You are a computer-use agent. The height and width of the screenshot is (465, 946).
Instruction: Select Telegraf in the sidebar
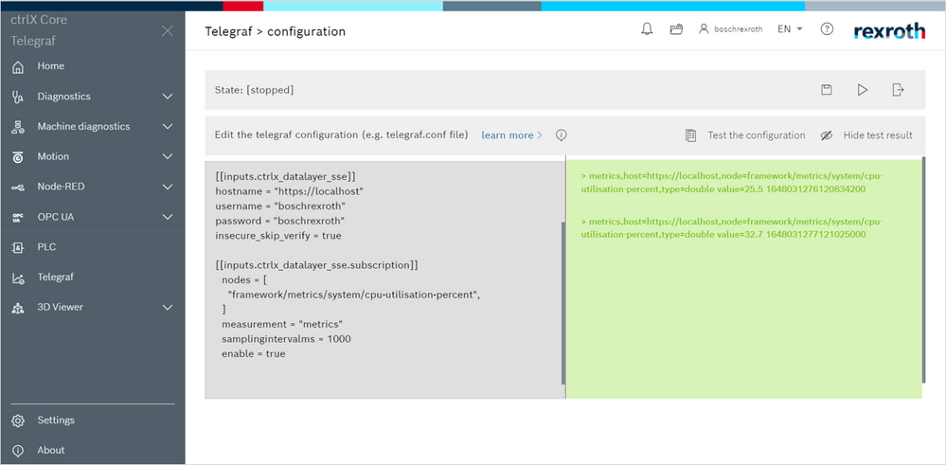coord(55,277)
